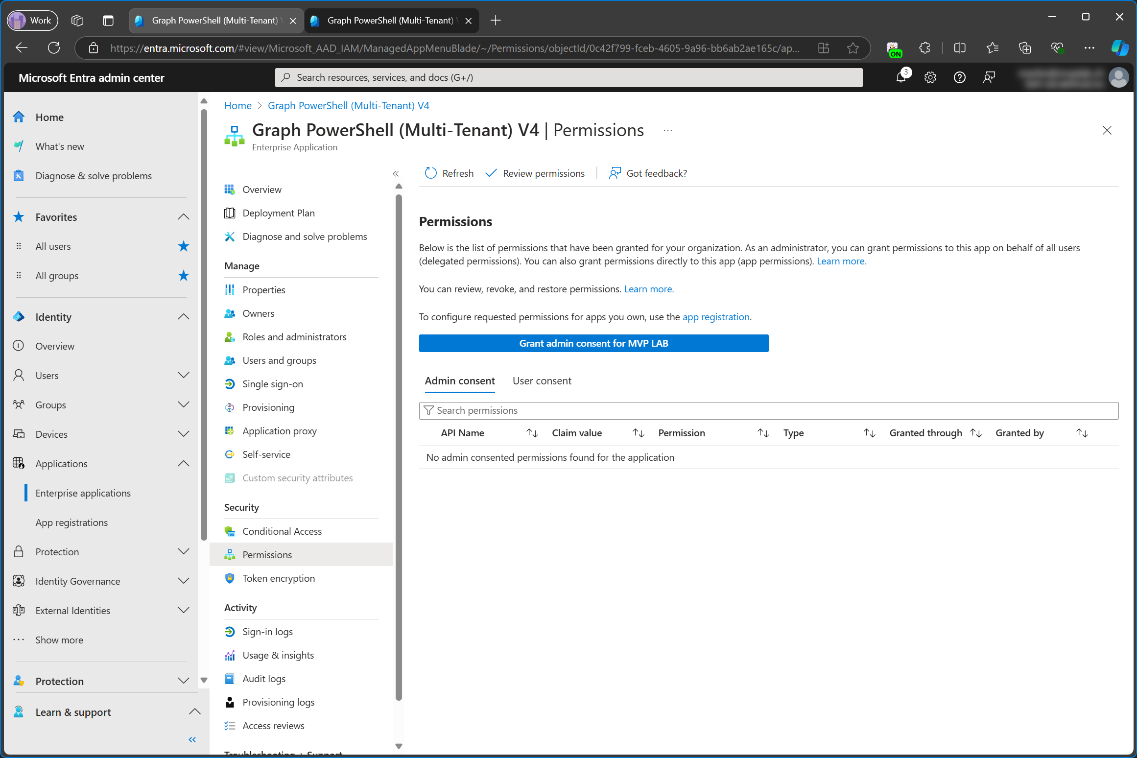Expand the Groups menu
1137x758 pixels.
[x=184, y=404]
